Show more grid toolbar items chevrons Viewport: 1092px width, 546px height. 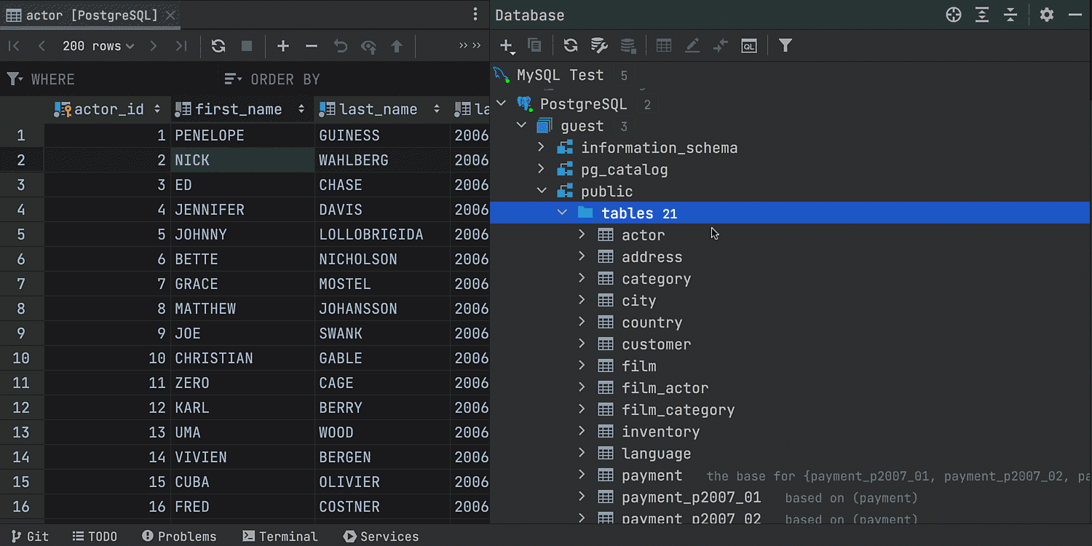[x=470, y=45]
